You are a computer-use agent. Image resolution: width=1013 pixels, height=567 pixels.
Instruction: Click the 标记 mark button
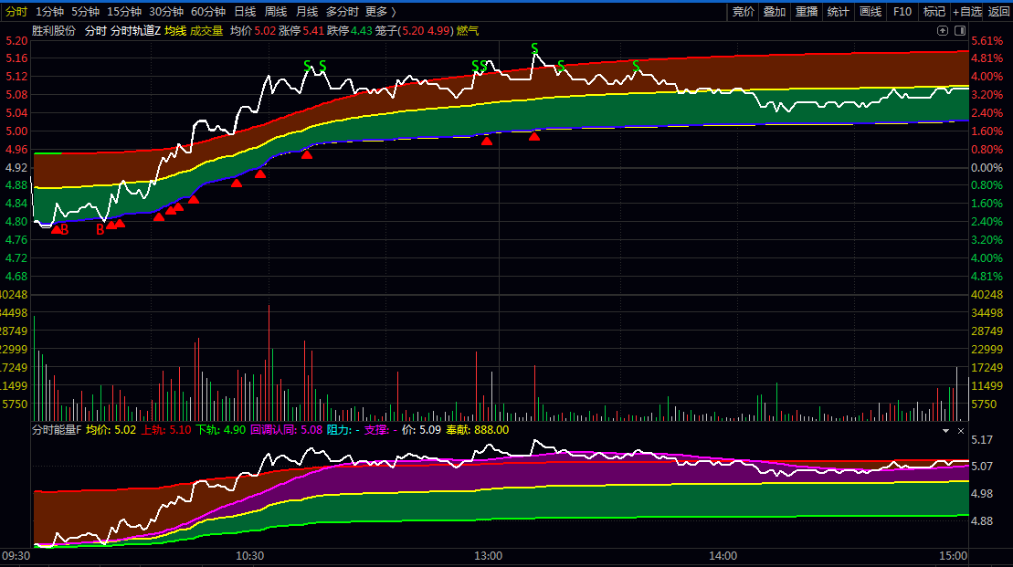click(x=934, y=12)
